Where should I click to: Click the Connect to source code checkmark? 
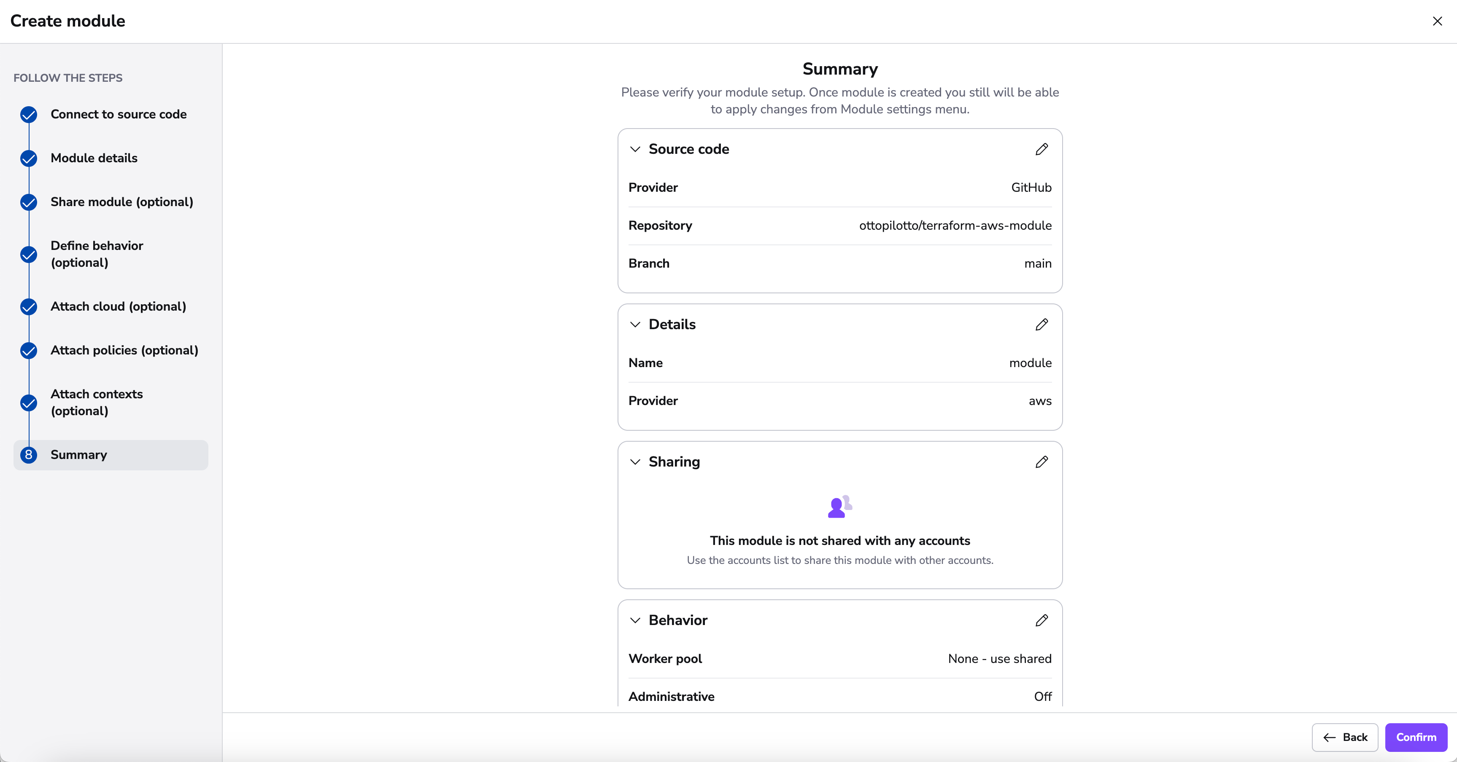tap(29, 115)
